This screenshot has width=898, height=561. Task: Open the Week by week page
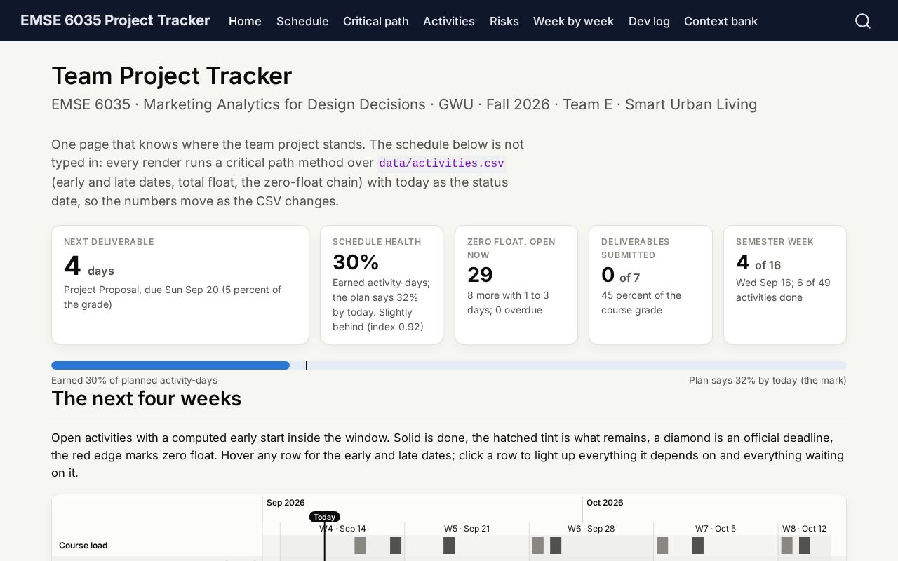click(x=573, y=21)
